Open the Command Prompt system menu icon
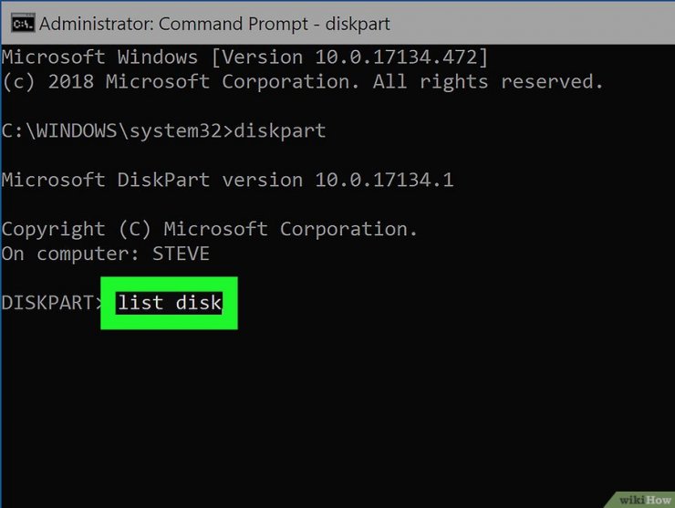675x508 pixels. 23,23
